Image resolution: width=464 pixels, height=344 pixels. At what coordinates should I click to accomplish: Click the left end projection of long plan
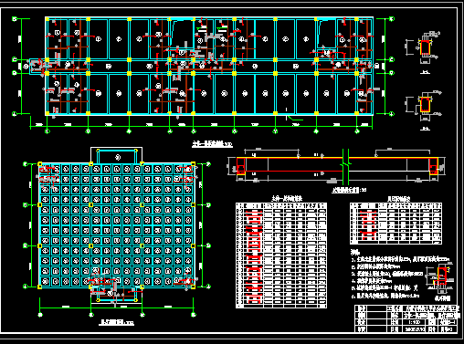[37, 67]
